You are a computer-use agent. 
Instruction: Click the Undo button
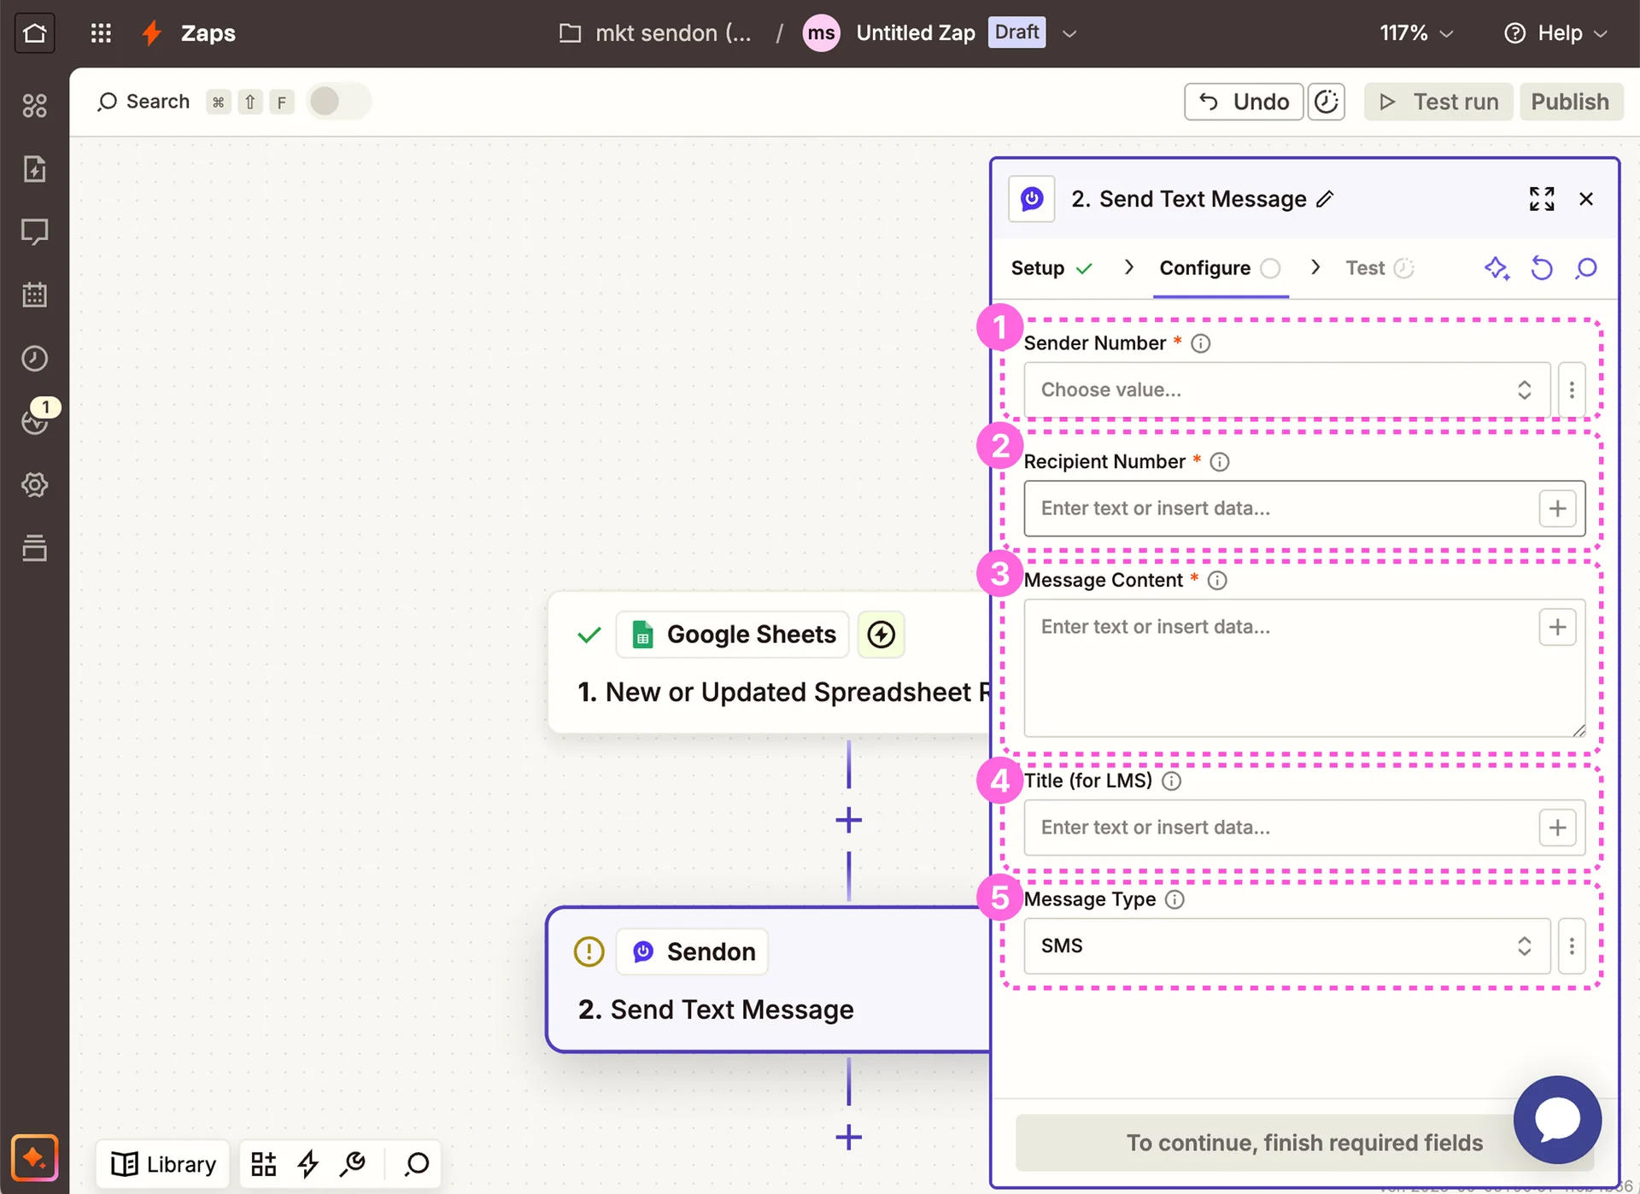pos(1243,102)
